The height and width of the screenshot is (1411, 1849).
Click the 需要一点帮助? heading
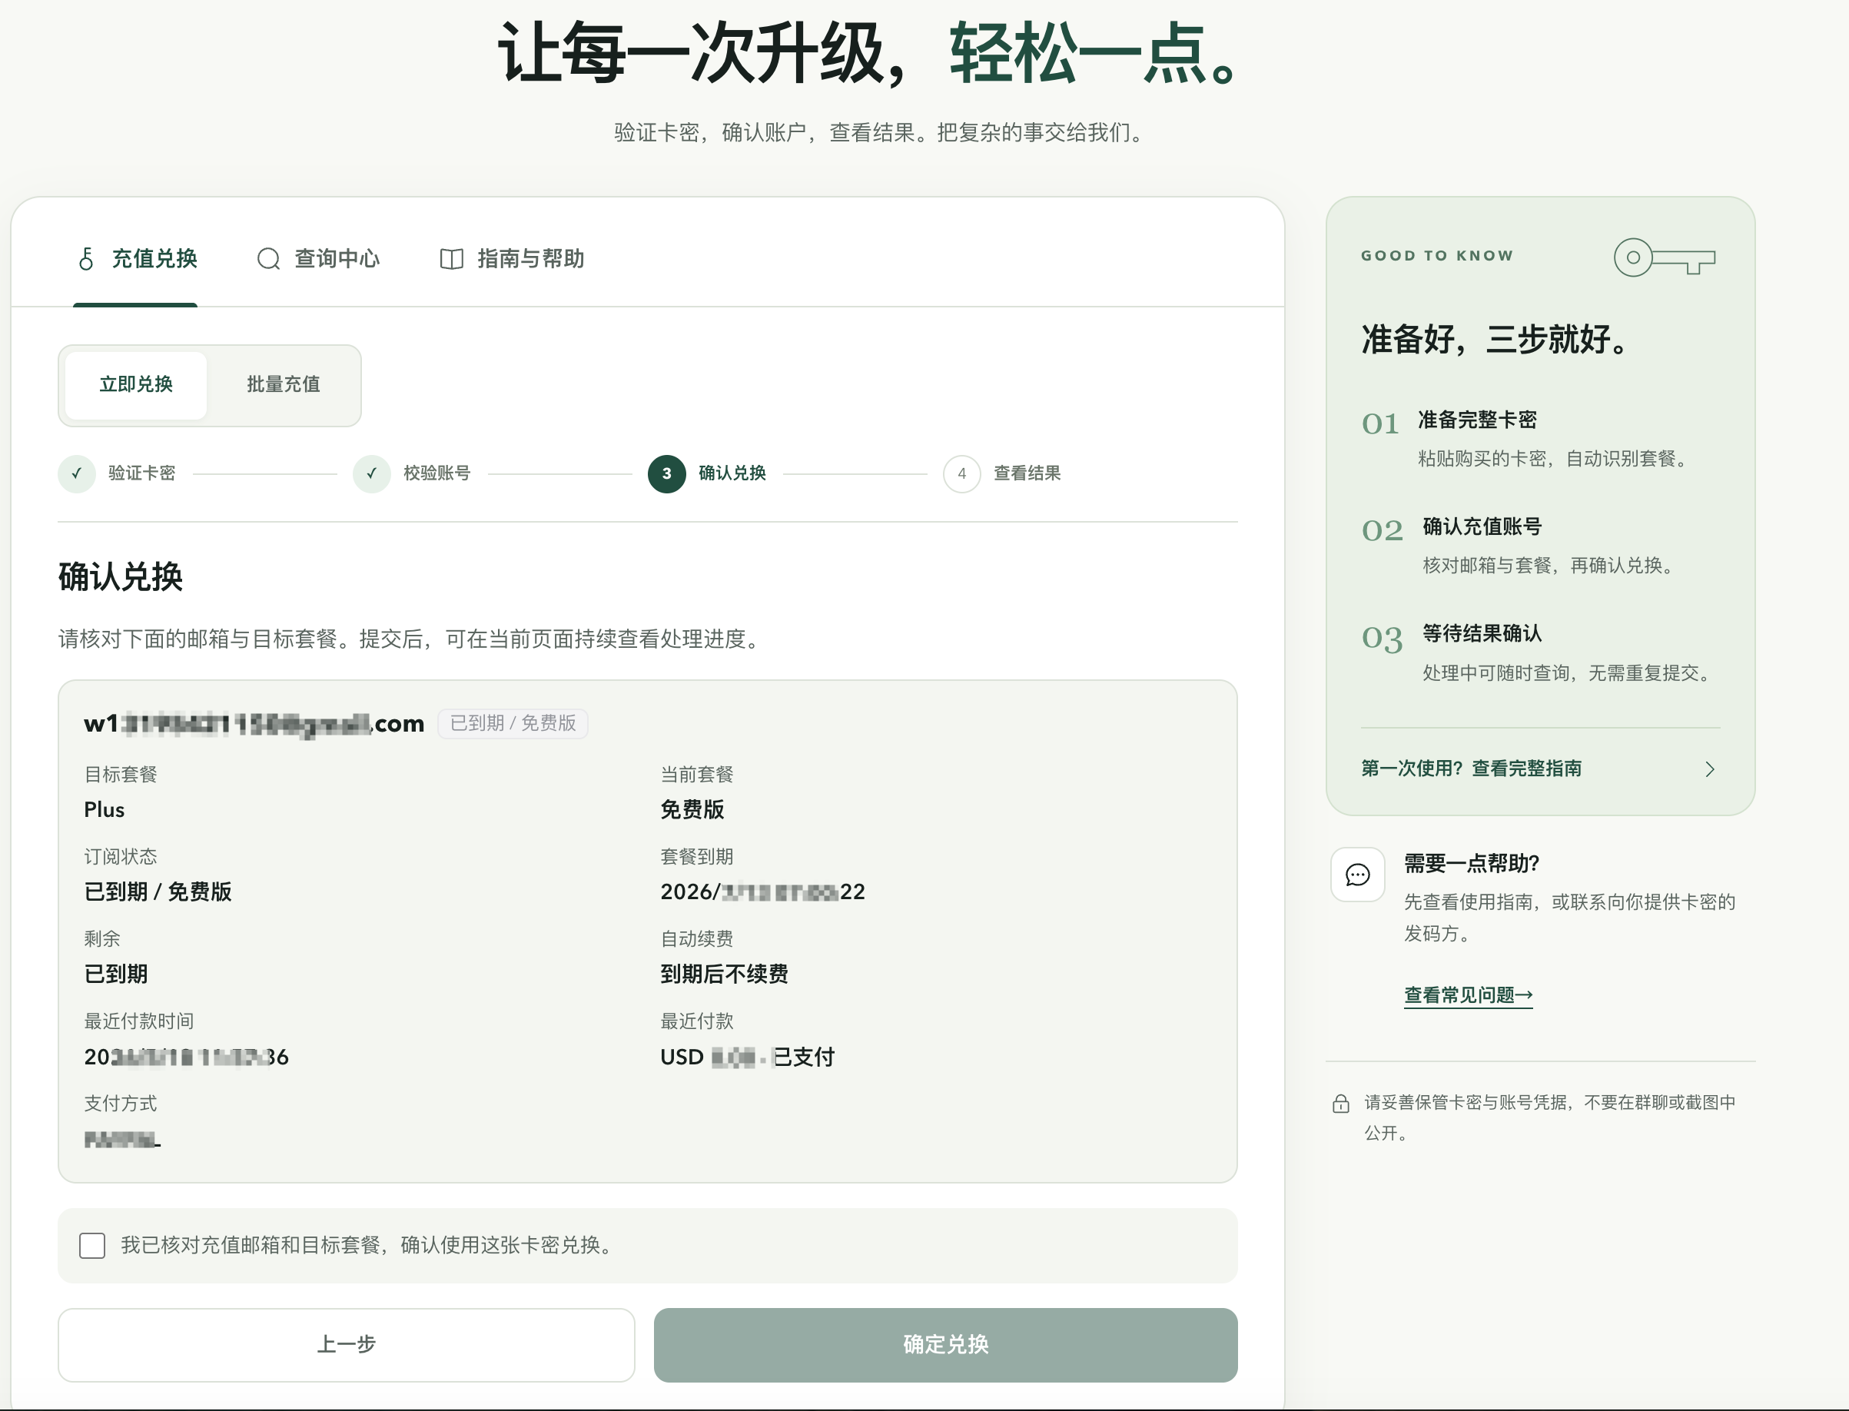point(1471,863)
